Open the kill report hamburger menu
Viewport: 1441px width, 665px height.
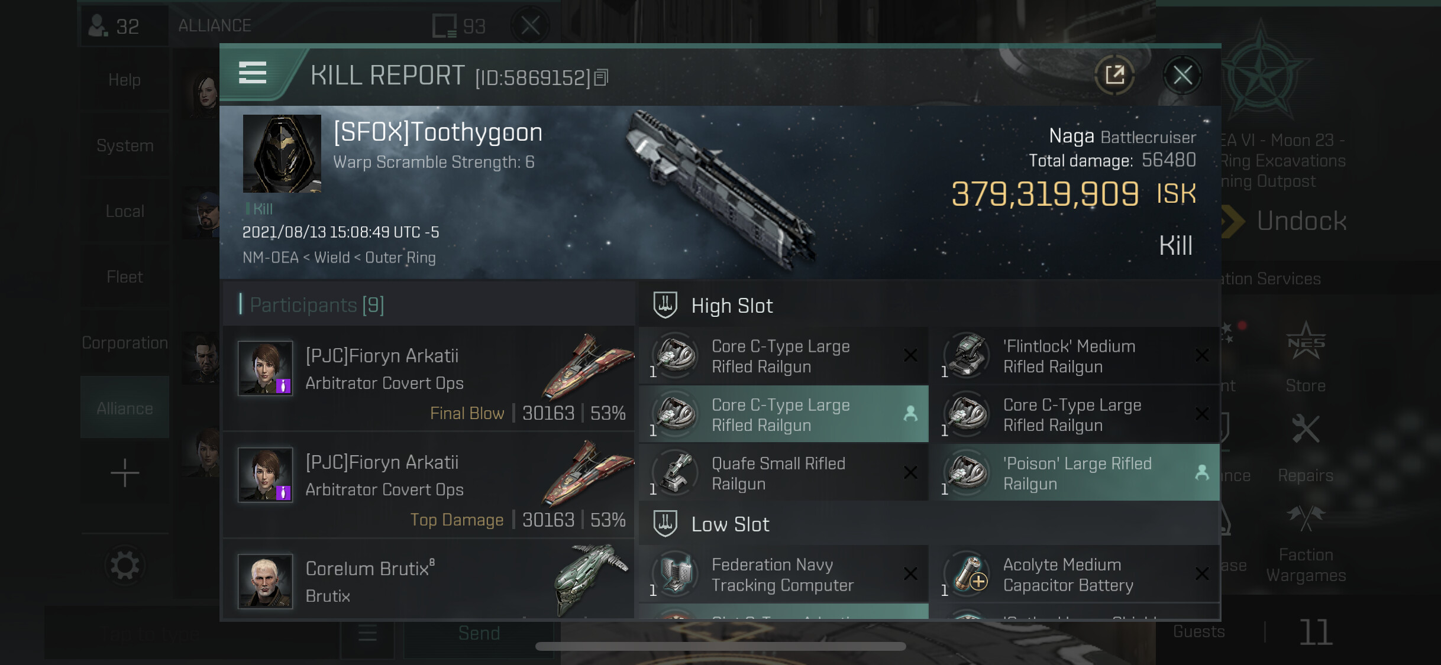253,73
